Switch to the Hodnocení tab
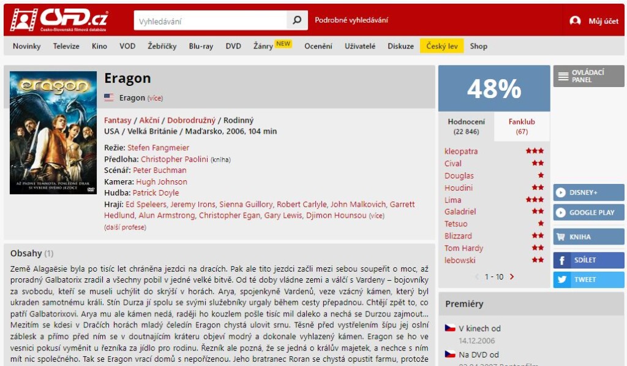Viewport: 627px width, 366px height. pos(466,126)
